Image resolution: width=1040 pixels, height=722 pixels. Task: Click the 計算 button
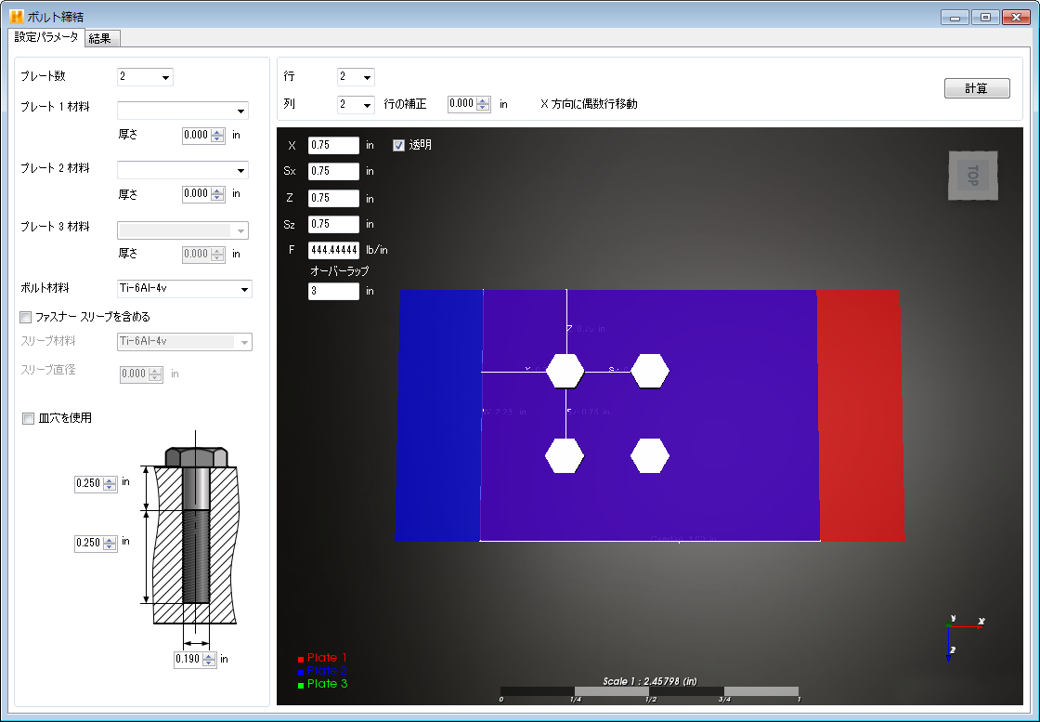[976, 88]
